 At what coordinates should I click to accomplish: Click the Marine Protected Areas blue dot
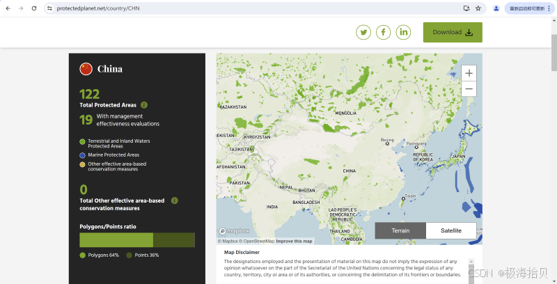point(82,155)
